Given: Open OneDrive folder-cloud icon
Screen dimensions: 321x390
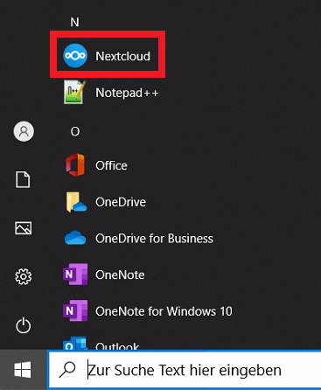Looking at the screenshot, I should pyautogui.click(x=76, y=202).
